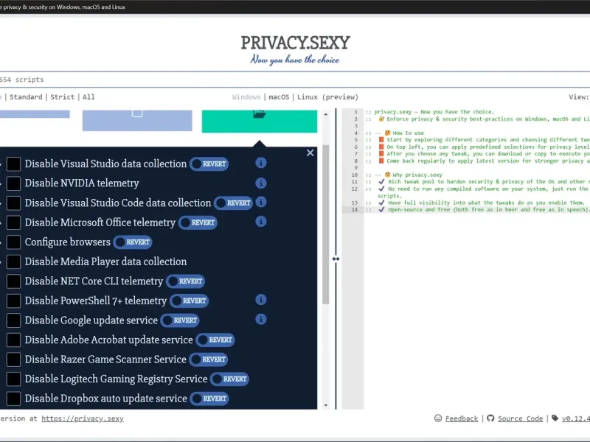This screenshot has height=442, width=590.
Task: Open the https://privacy.sexy link
Action: click(x=83, y=418)
